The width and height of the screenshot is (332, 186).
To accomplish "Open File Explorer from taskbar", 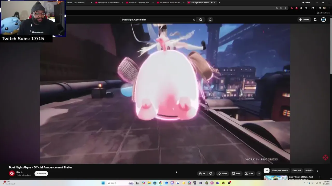I will (149, 183).
